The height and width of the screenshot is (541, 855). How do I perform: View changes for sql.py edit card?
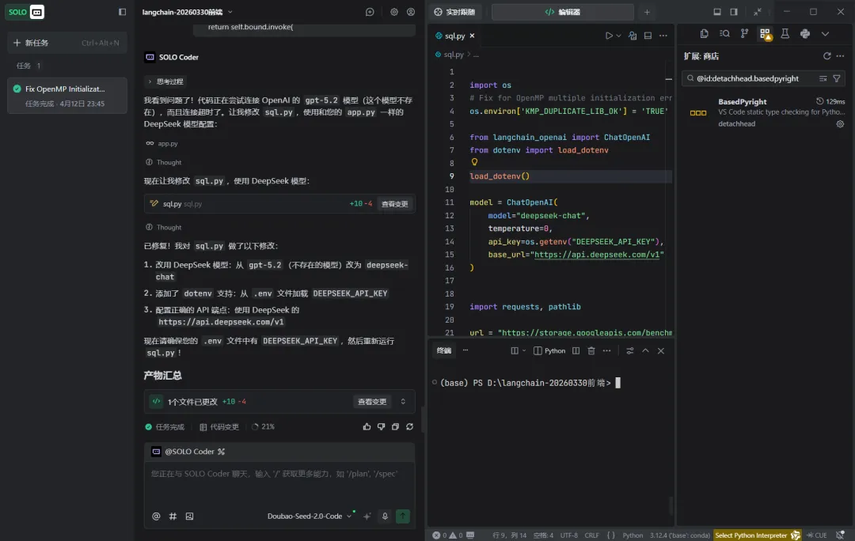point(395,204)
